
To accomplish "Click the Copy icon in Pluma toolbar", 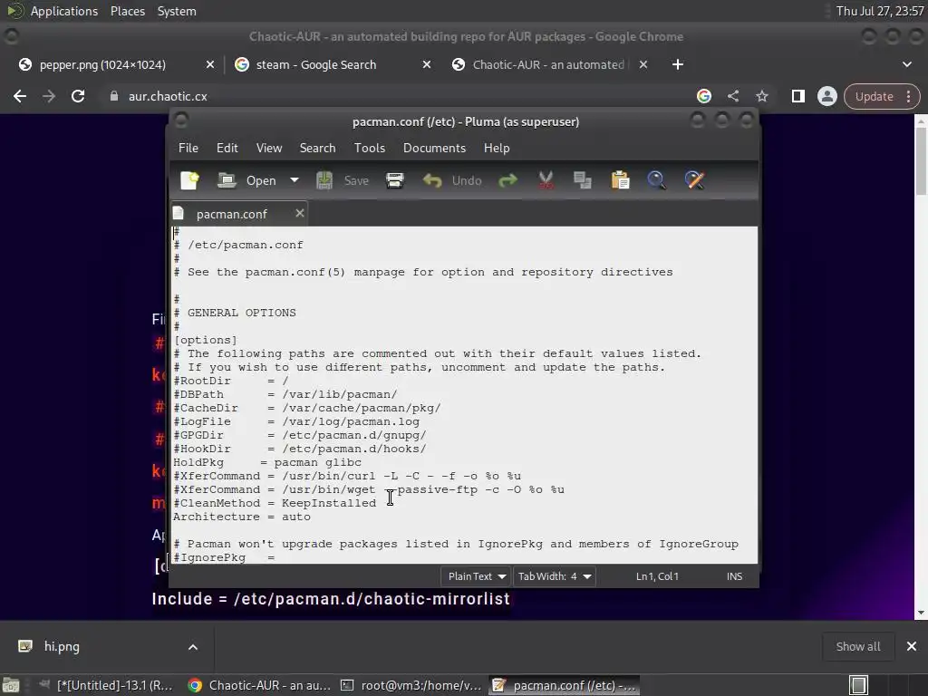I will click(583, 180).
